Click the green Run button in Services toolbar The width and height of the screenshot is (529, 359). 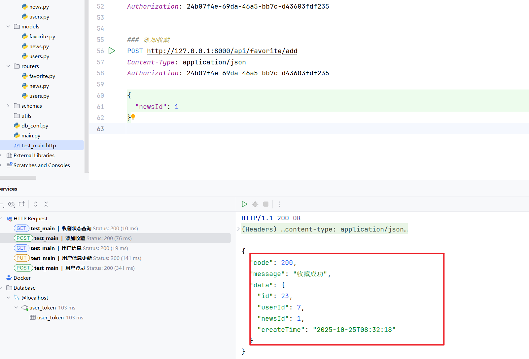pyautogui.click(x=244, y=204)
